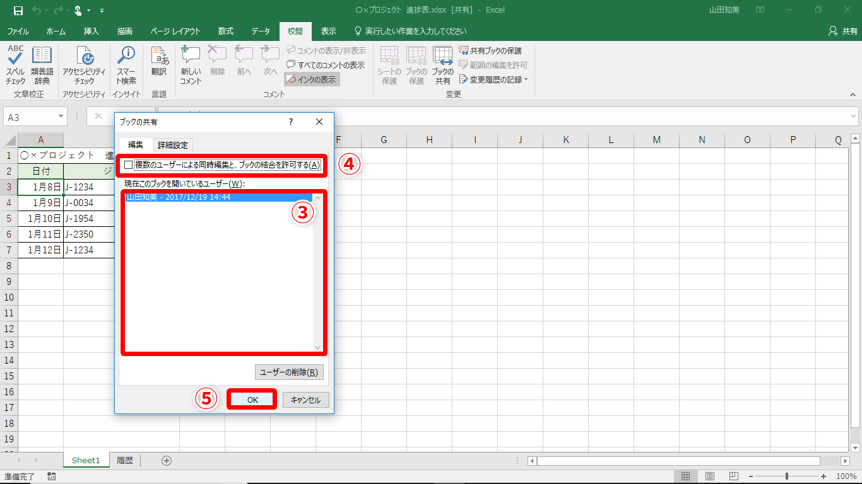Click the Translate (翻訳) icon
This screenshot has height=484, width=862.
click(x=159, y=62)
